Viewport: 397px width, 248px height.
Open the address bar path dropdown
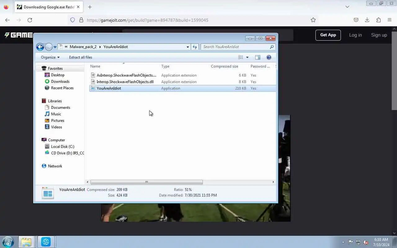pyautogui.click(x=188, y=47)
